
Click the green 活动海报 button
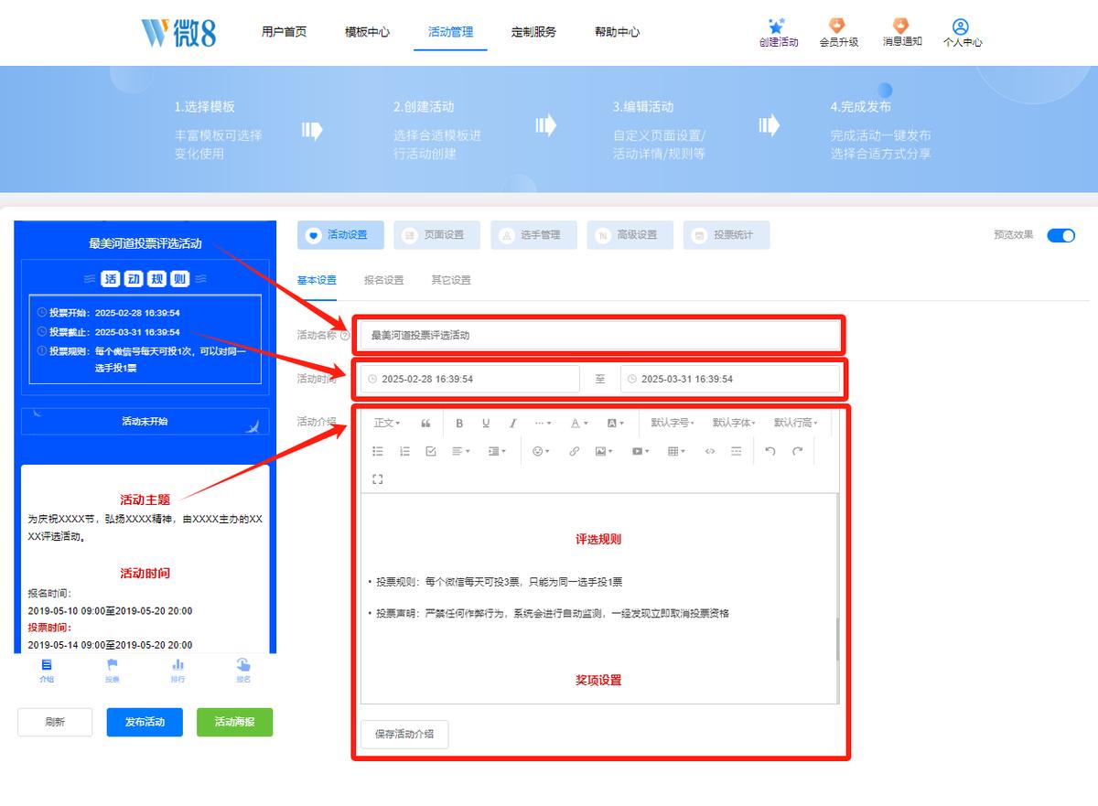(x=234, y=722)
